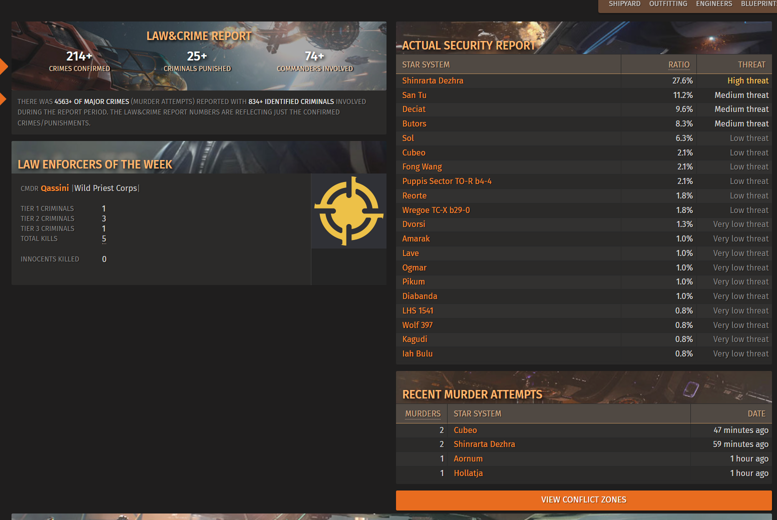The height and width of the screenshot is (520, 777).
Task: Sort security table by Ratio column
Action: [x=679, y=64]
